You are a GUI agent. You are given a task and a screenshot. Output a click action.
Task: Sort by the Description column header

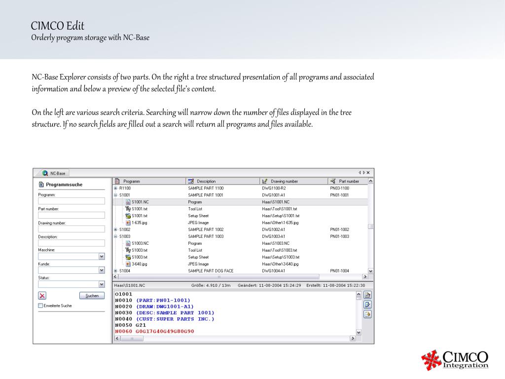point(223,181)
